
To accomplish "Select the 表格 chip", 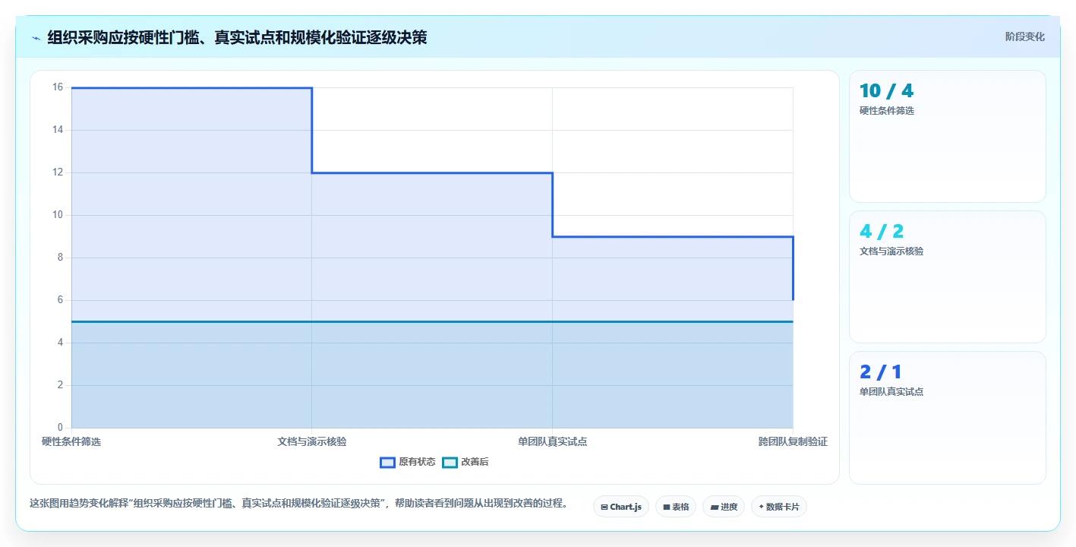I will [x=676, y=507].
